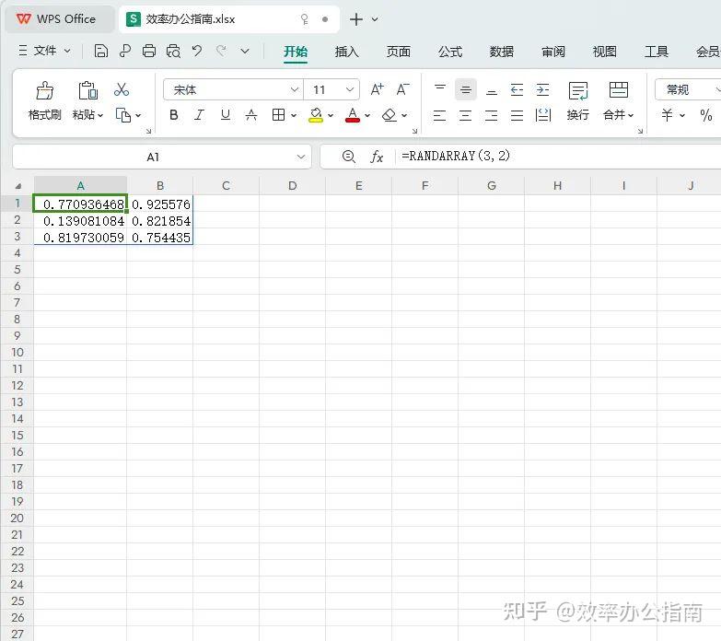The width and height of the screenshot is (721, 641).
Task: Click the Wrap Text button
Action: pos(578,100)
